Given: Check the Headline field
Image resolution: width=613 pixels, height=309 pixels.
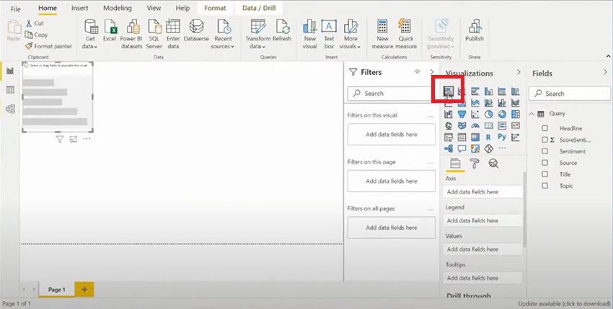Looking at the screenshot, I should coord(544,128).
